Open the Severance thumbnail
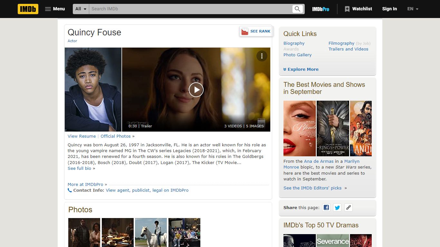 click(333, 241)
